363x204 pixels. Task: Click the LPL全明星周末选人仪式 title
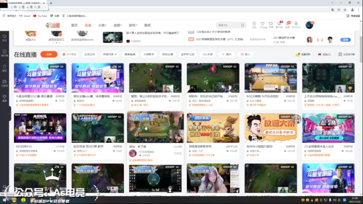click(319, 146)
